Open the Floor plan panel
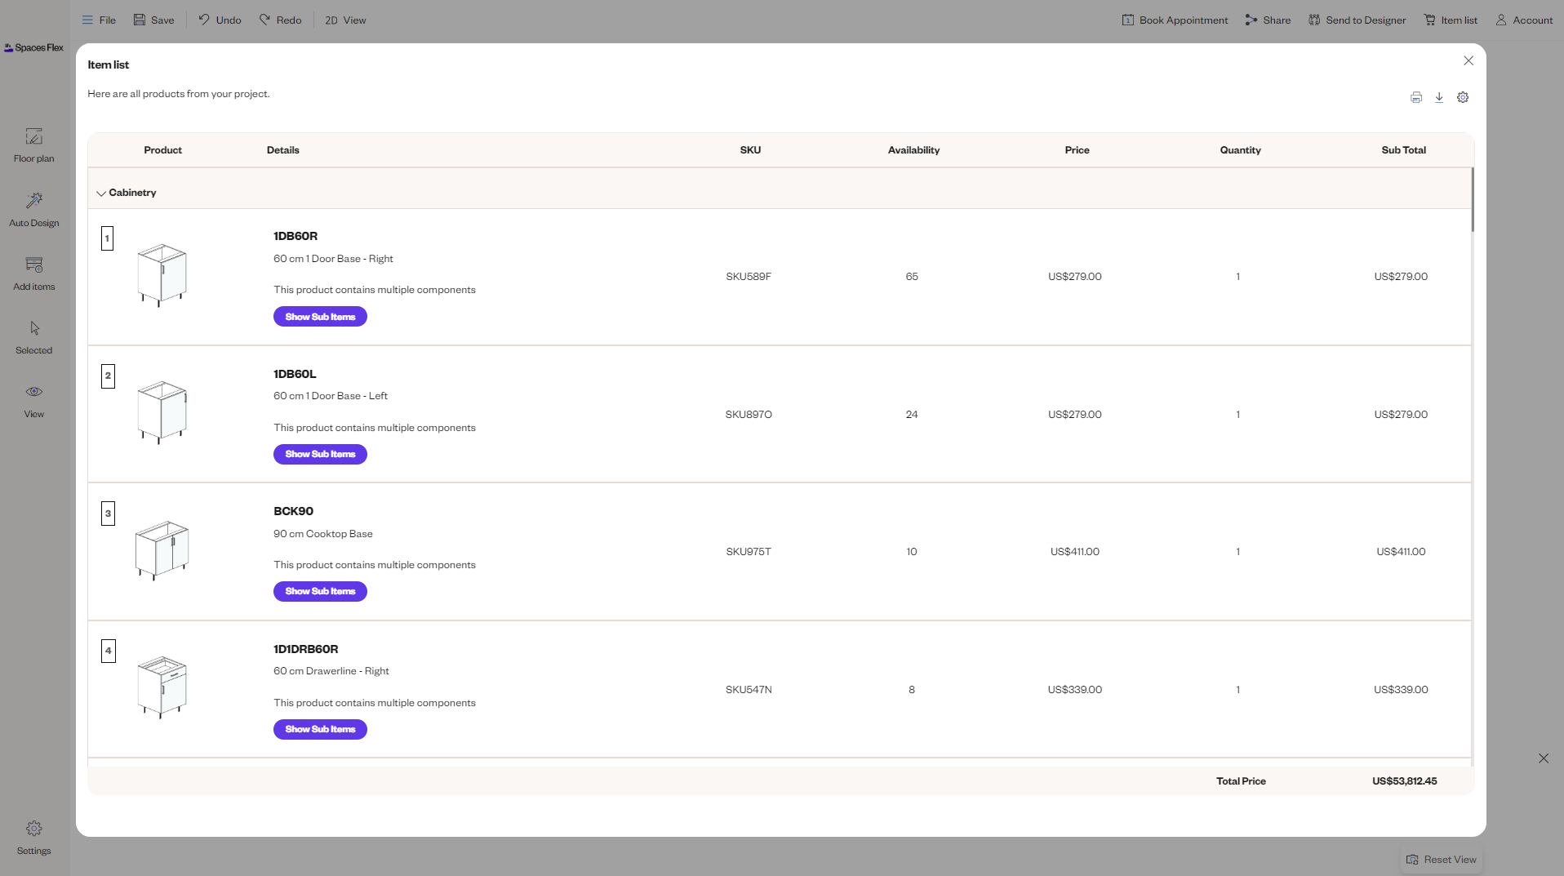The width and height of the screenshot is (1564, 876). [x=33, y=145]
